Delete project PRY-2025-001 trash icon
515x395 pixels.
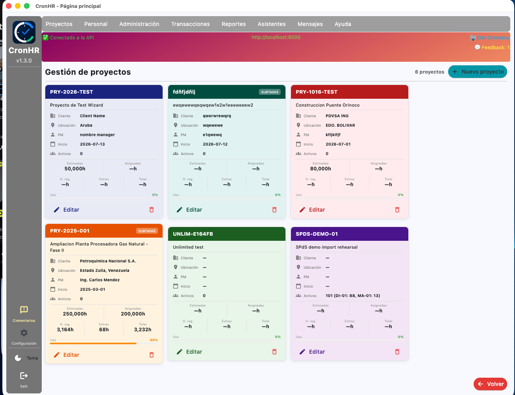coord(152,355)
